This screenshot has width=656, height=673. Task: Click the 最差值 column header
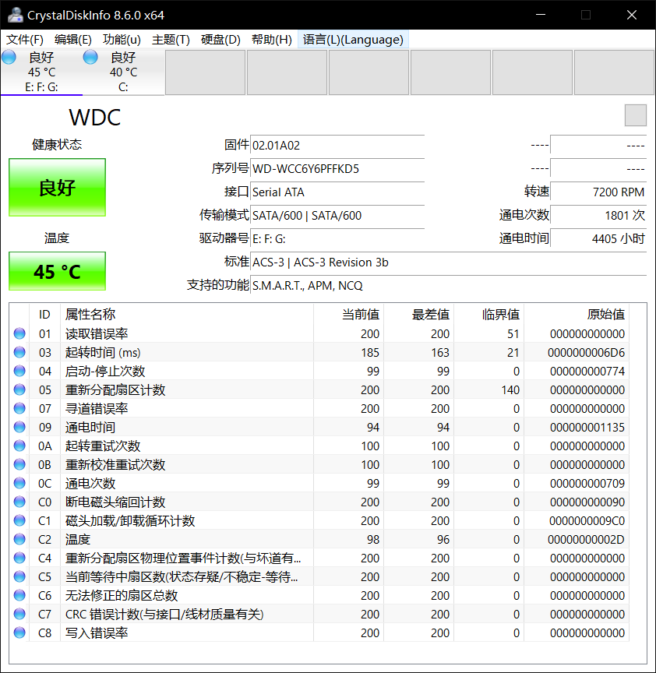[x=419, y=314]
